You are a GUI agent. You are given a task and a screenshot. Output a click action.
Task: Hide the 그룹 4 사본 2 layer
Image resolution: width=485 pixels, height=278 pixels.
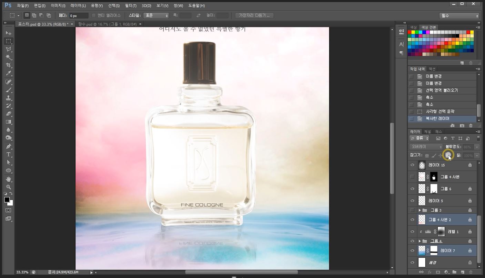(x=412, y=220)
